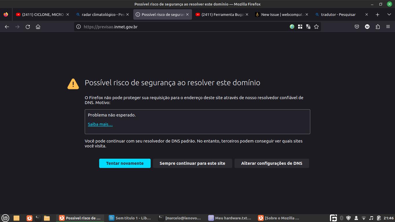Open the translate page icon
This screenshot has height=222, width=395.
308,27
